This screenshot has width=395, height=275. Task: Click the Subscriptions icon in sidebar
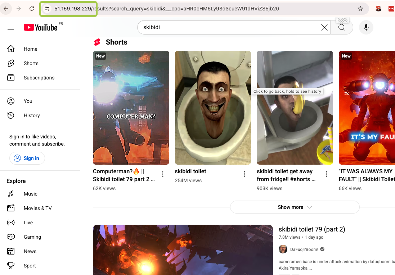click(11, 78)
